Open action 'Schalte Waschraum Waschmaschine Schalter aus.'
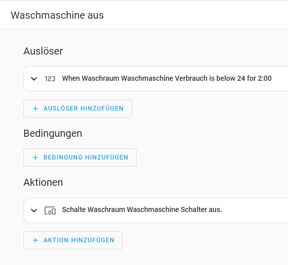 click(156, 210)
